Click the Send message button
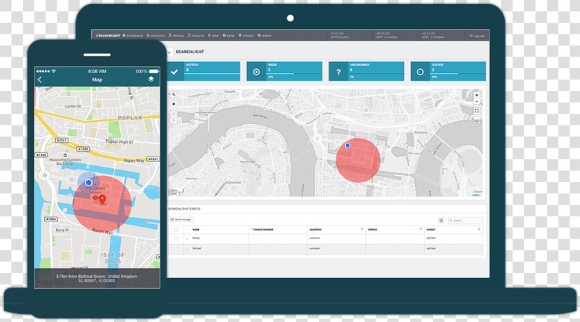Screen dimensions: 580x322 coord(181,219)
